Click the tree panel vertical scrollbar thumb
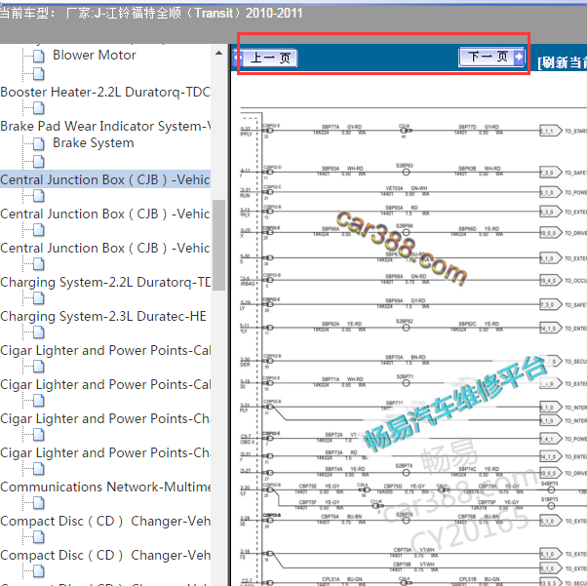The image size is (587, 586). [x=219, y=245]
